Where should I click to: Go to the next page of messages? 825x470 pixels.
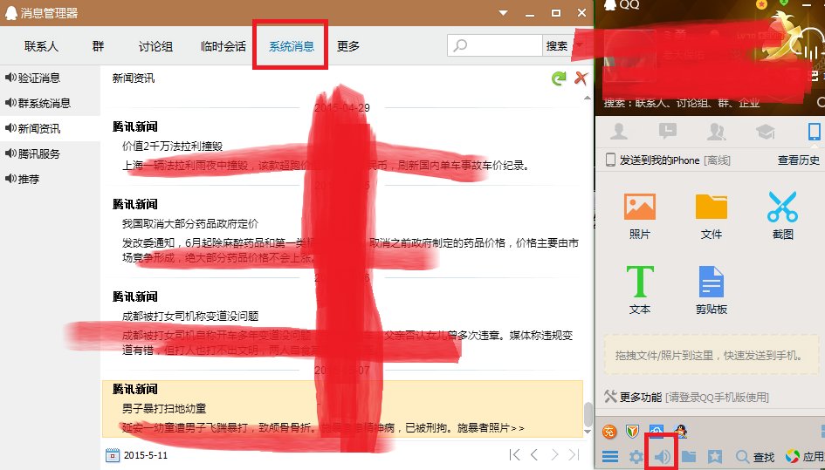[x=554, y=455]
